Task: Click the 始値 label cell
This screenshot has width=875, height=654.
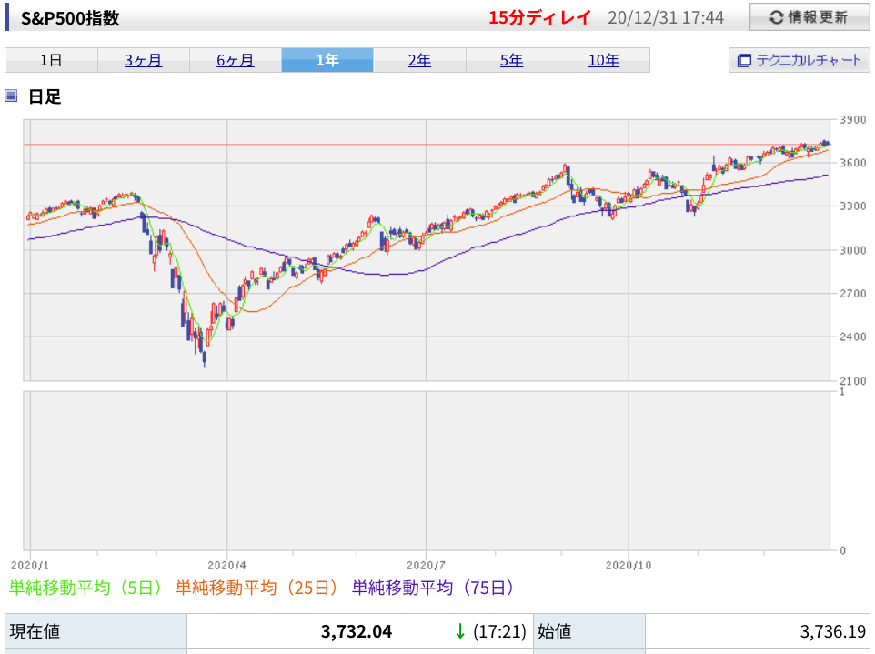Action: pos(589,631)
